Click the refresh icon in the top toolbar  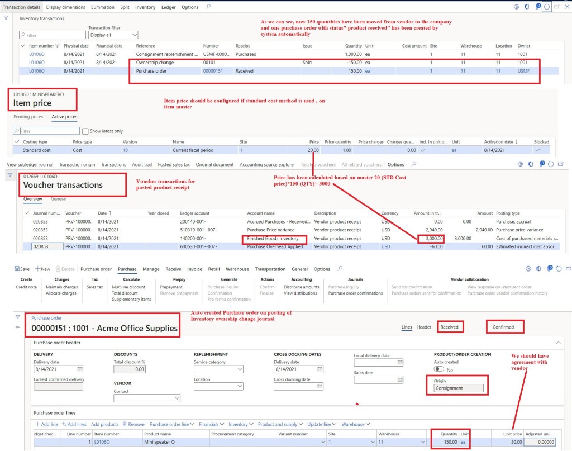pos(547,6)
